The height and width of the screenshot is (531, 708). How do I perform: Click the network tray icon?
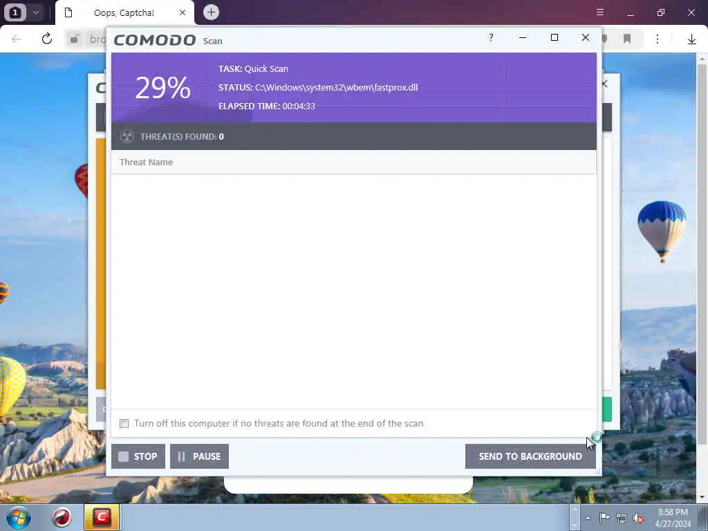coord(622,518)
